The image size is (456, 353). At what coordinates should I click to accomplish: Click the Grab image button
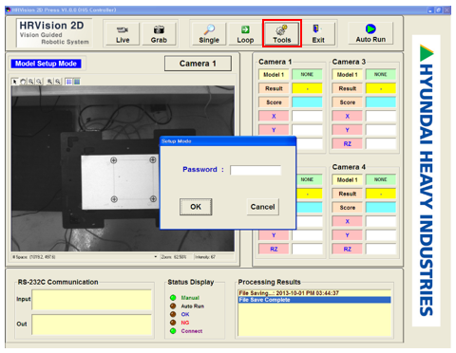coord(159,34)
